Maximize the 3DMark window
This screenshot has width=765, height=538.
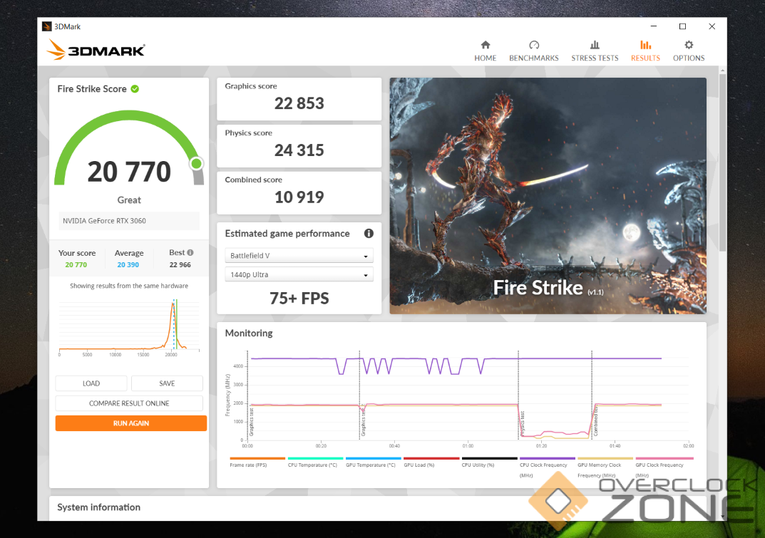682,26
